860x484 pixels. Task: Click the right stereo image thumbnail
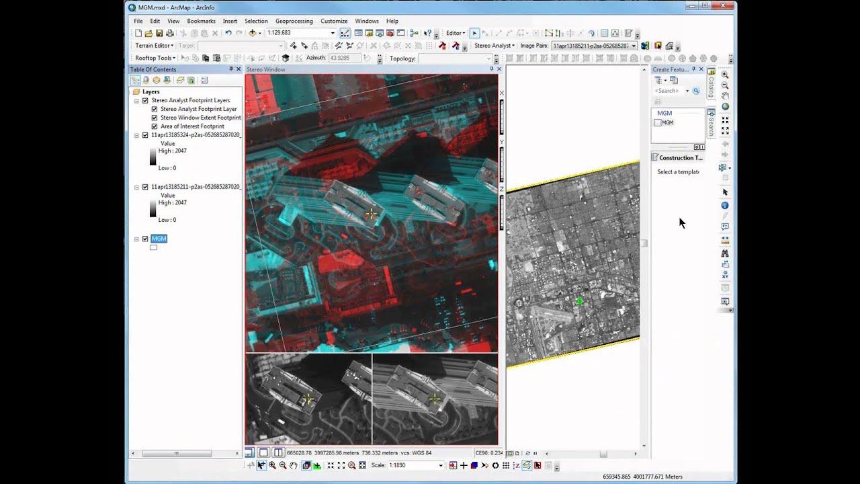coord(435,399)
